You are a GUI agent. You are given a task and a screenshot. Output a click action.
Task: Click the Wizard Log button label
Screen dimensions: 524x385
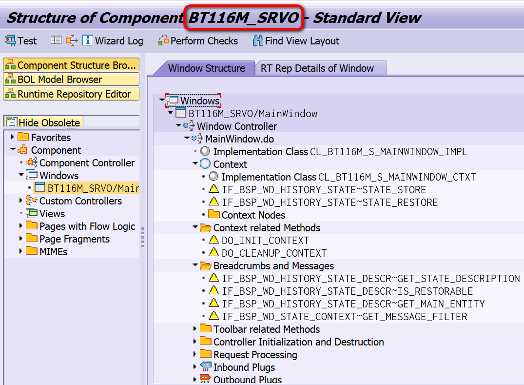[119, 41]
